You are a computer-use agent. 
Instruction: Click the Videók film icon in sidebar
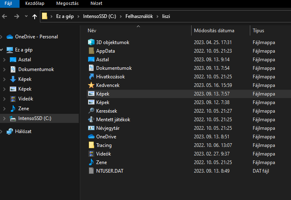pyautogui.click(x=13, y=99)
